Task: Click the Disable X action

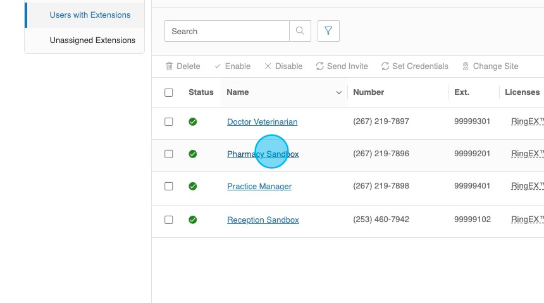Action: pyautogui.click(x=283, y=66)
